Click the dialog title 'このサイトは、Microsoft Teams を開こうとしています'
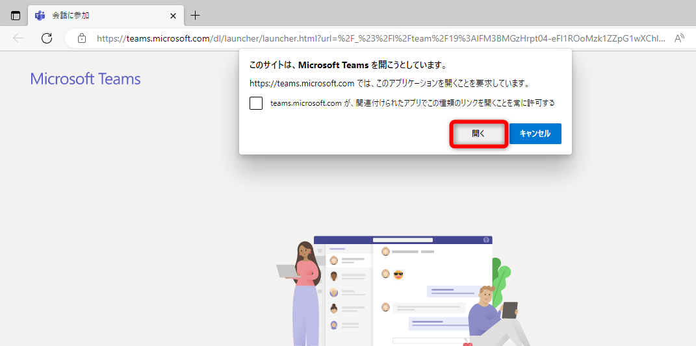This screenshot has width=696, height=346. [x=348, y=65]
